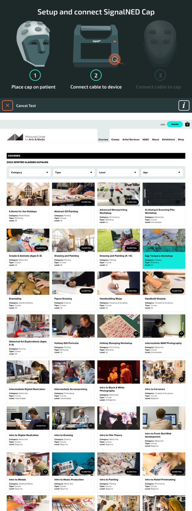Go to the Exhibitions menu item
The image size is (192, 511).
click(x=169, y=139)
